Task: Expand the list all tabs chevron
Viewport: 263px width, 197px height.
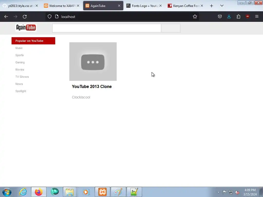Action: [x=222, y=6]
